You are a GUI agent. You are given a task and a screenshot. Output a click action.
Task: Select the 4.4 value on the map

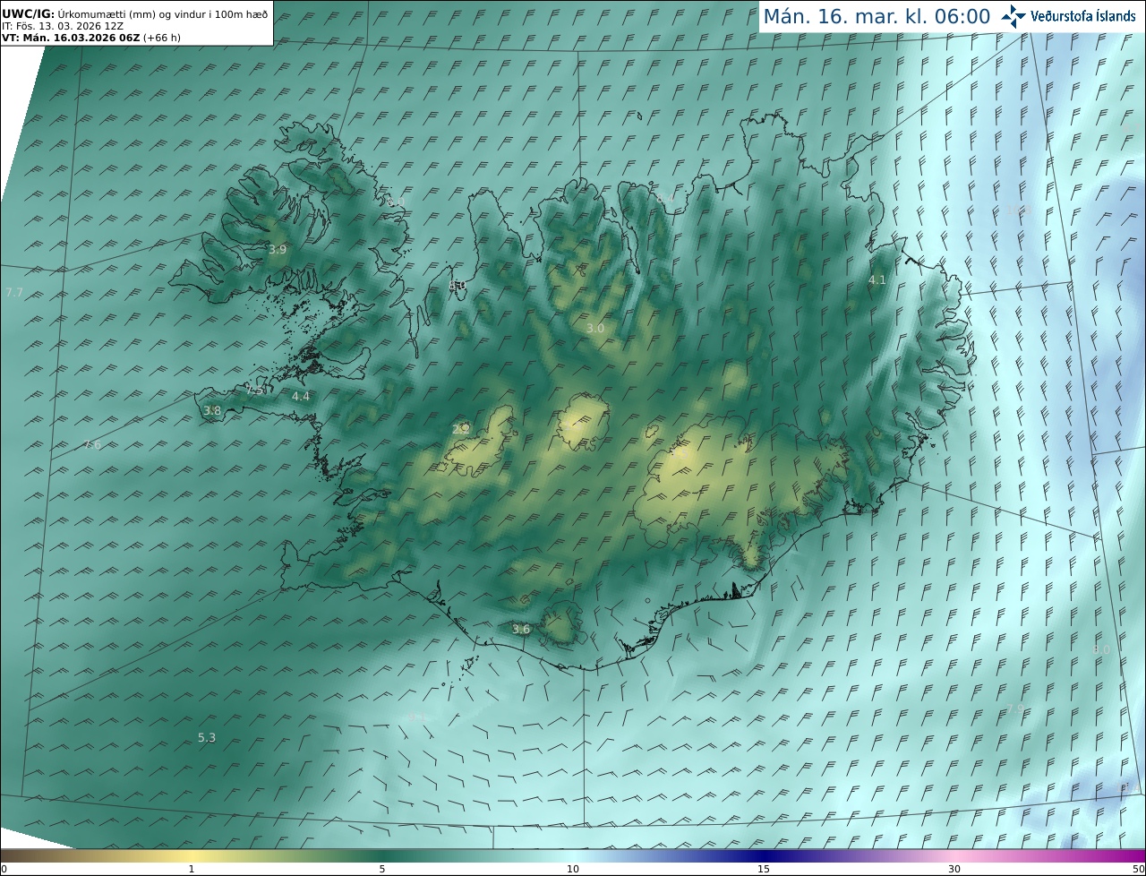click(301, 396)
